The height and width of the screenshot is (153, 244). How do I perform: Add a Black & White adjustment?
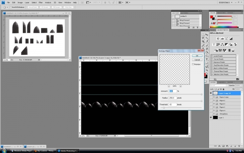[x=227, y=44]
